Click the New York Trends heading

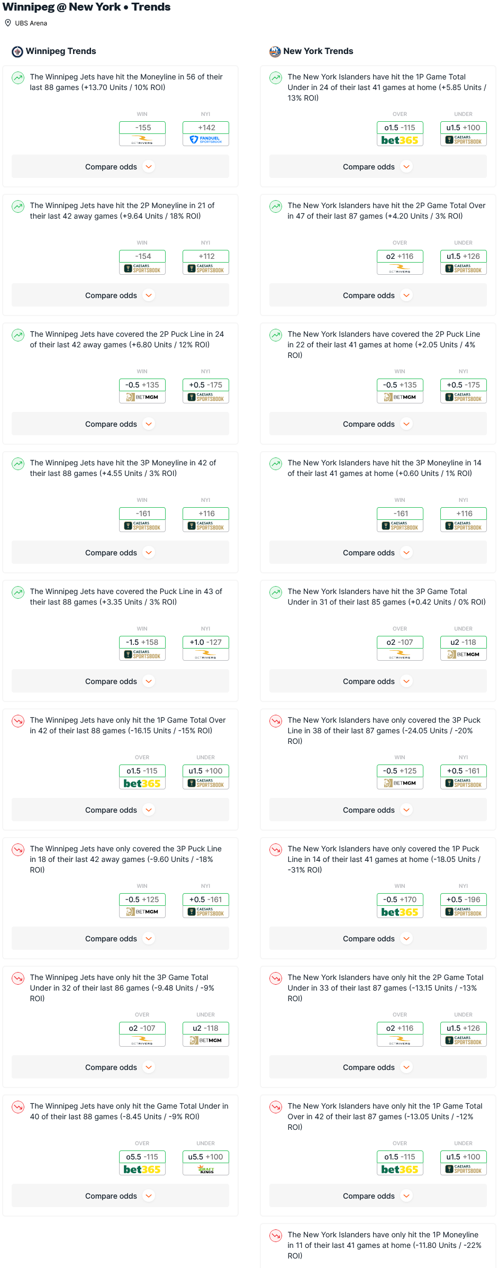(318, 51)
